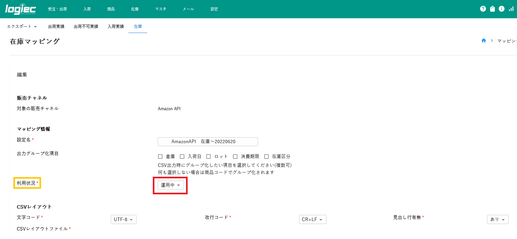
Task: Click the blue home breadcrumb icon
Action: [x=484, y=40]
